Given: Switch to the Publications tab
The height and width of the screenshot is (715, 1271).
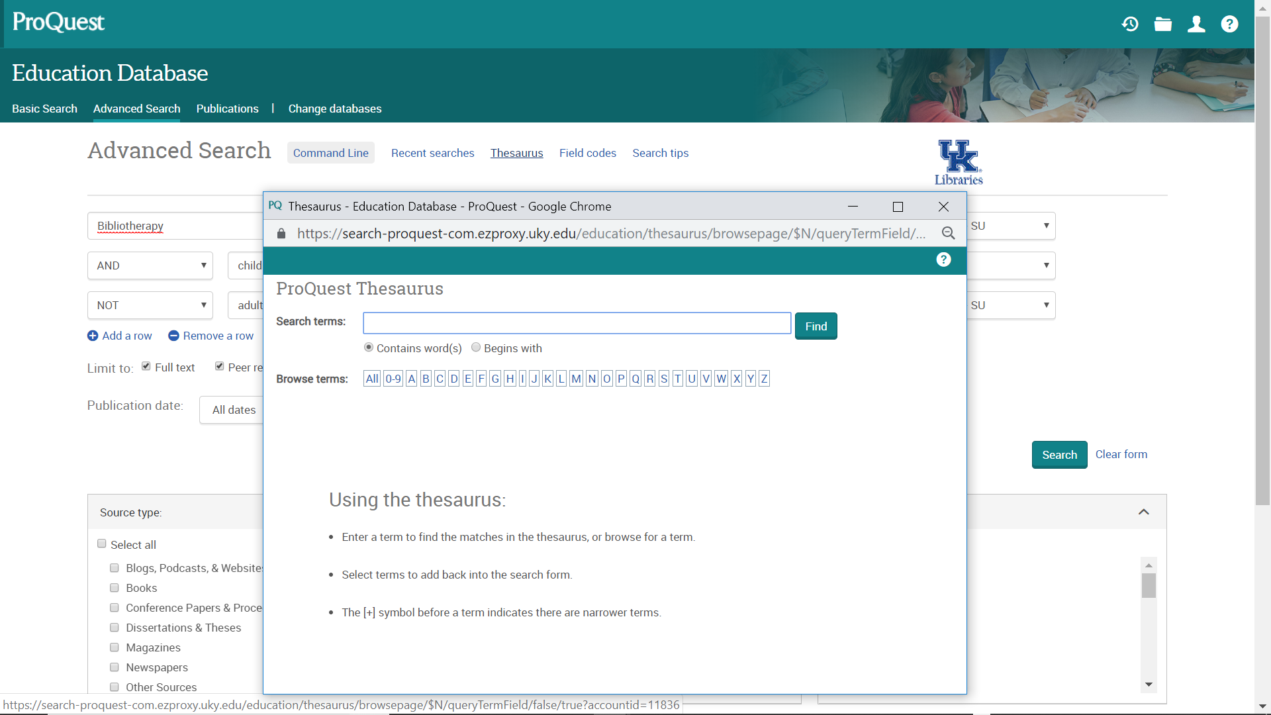Looking at the screenshot, I should 227,109.
